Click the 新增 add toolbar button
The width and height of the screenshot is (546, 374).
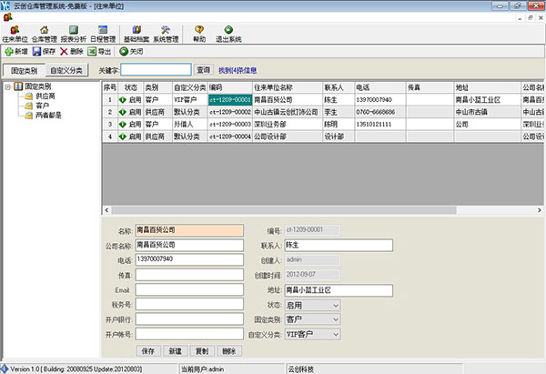click(x=15, y=52)
